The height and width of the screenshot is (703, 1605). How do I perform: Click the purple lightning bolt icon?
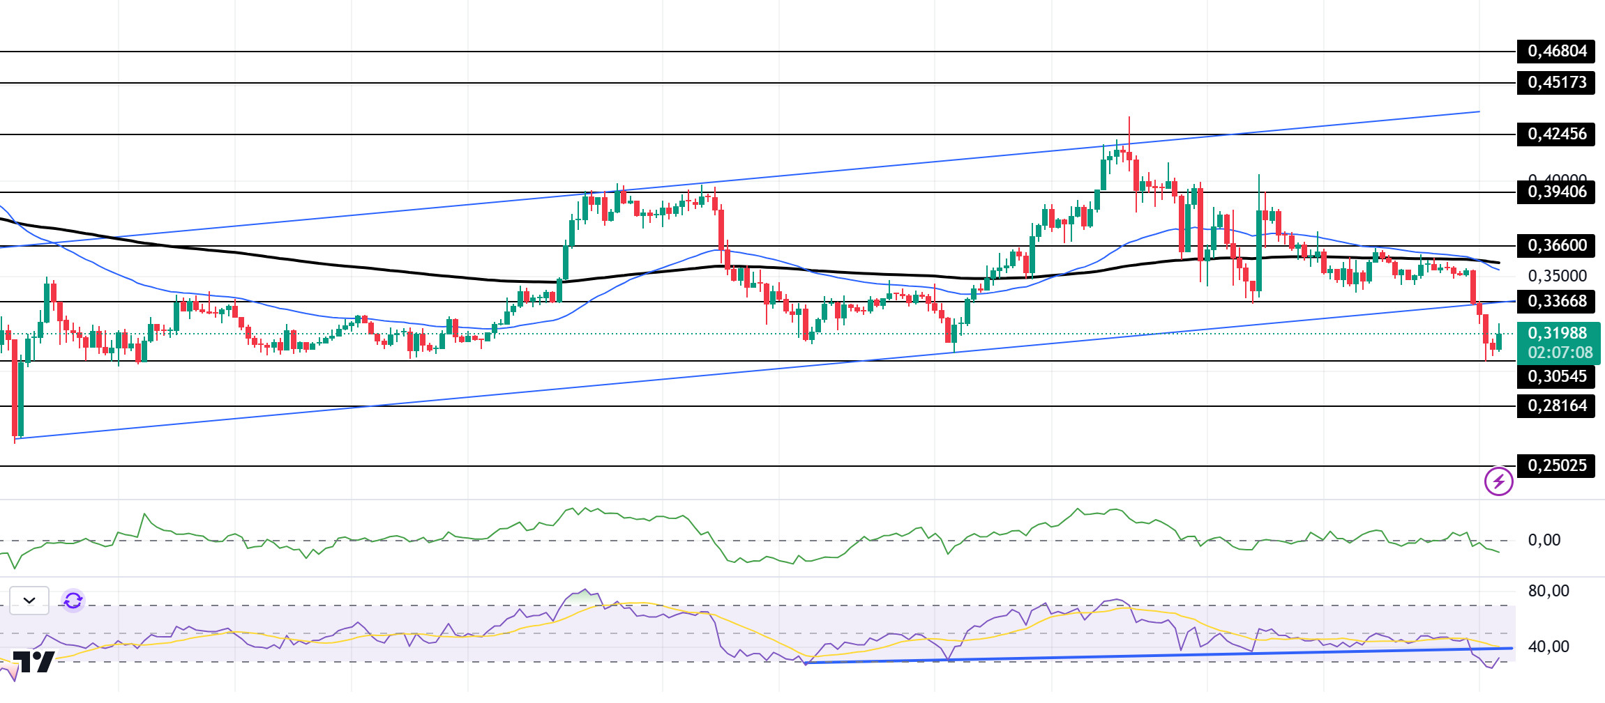point(1498,481)
